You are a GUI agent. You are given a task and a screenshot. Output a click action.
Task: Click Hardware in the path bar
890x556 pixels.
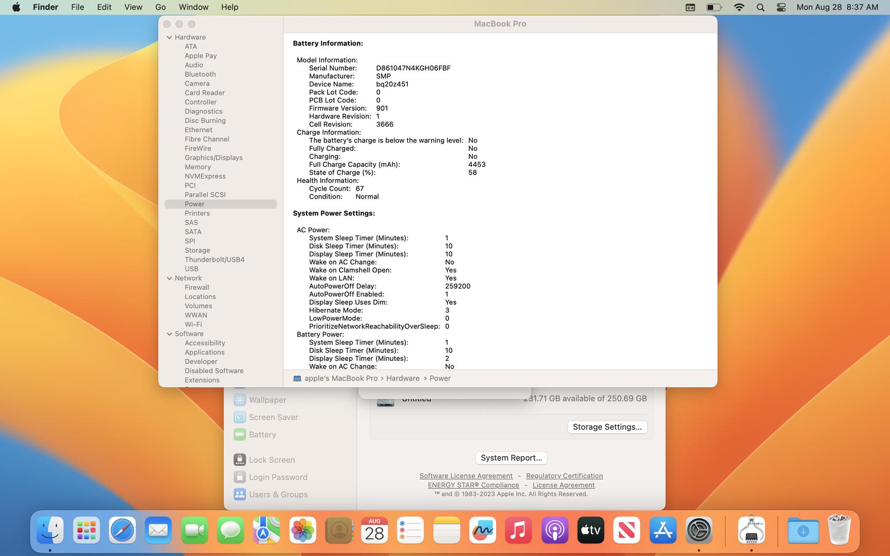[x=403, y=378]
